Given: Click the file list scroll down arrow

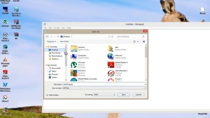Looking at the screenshot, I should click(146, 80).
